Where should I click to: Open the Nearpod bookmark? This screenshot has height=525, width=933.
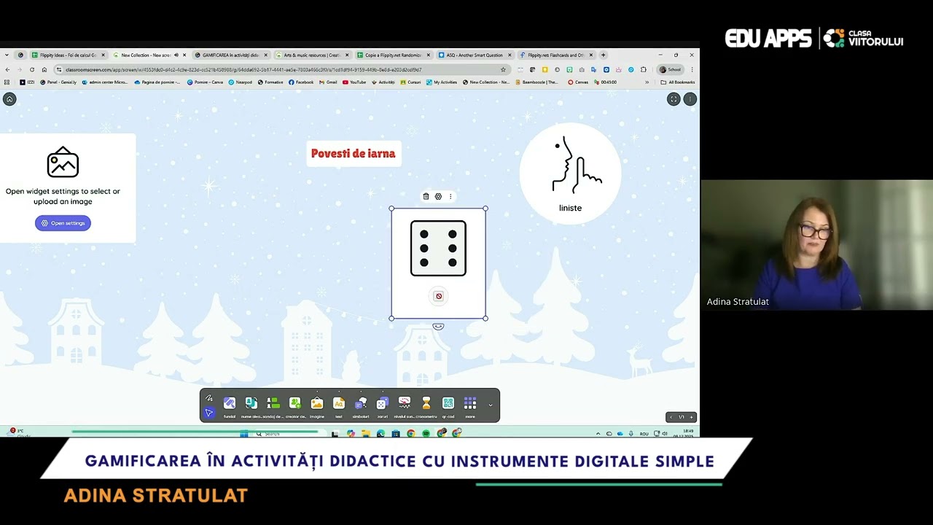click(241, 82)
